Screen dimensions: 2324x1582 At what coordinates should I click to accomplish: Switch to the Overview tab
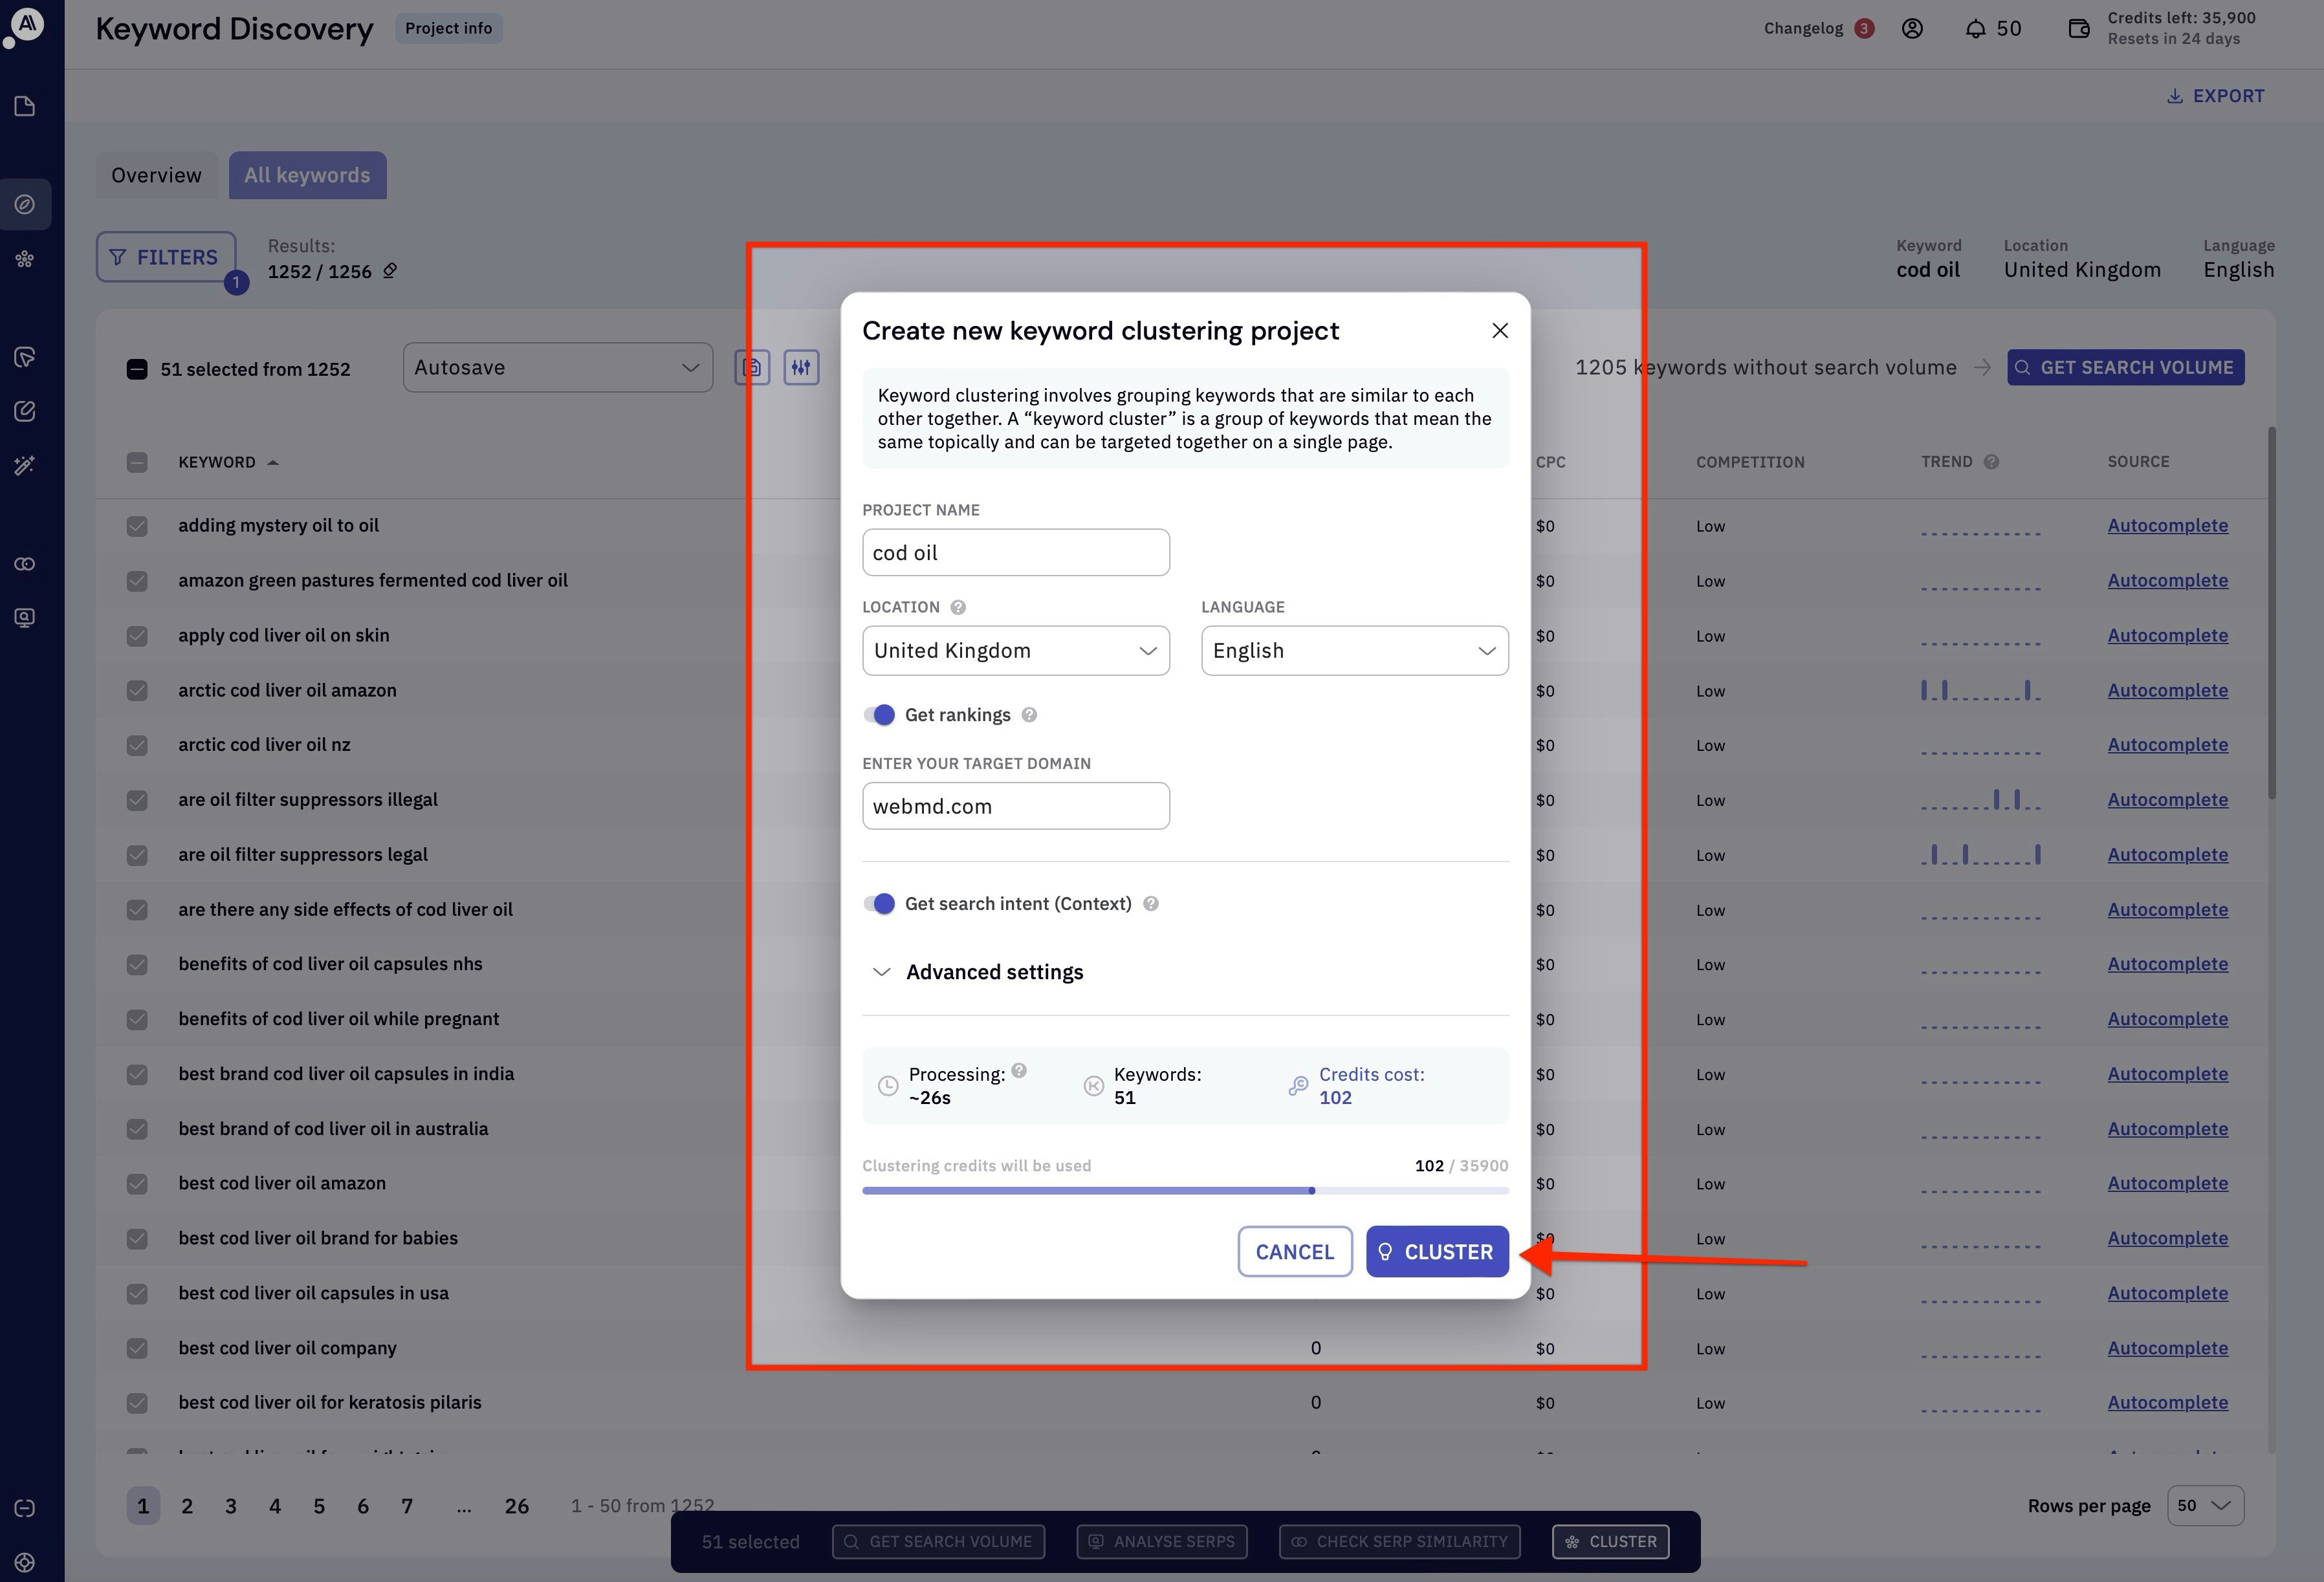(x=156, y=176)
